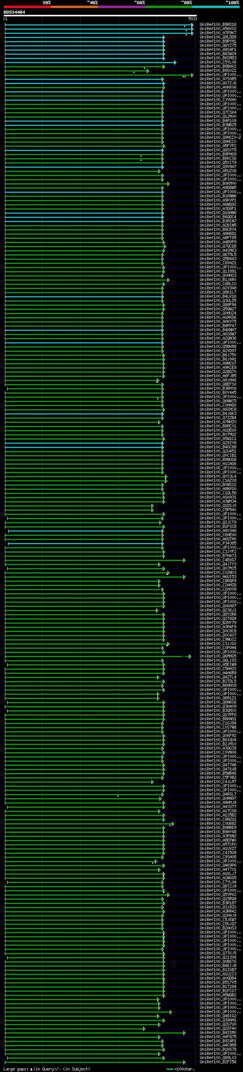
Task: Open hit UniRef100_B9RYH1
Action: click(218, 41)
